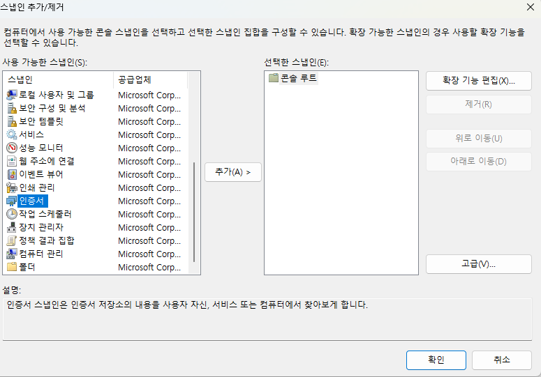Image resolution: width=541 pixels, height=377 pixels.
Task: Click the 보안 구성 및 분석 icon
Action: (12, 108)
